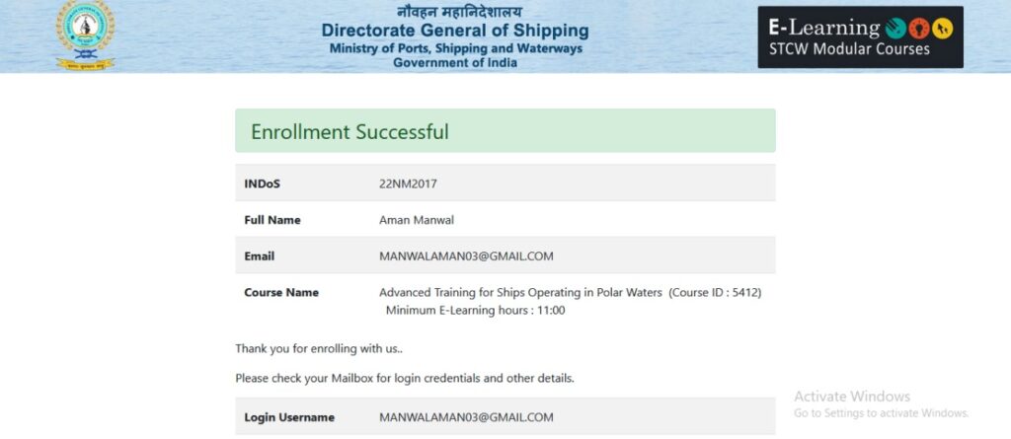The image size is (1011, 439).
Task: Click the STCW Modular Courses text
Action: [x=849, y=49]
